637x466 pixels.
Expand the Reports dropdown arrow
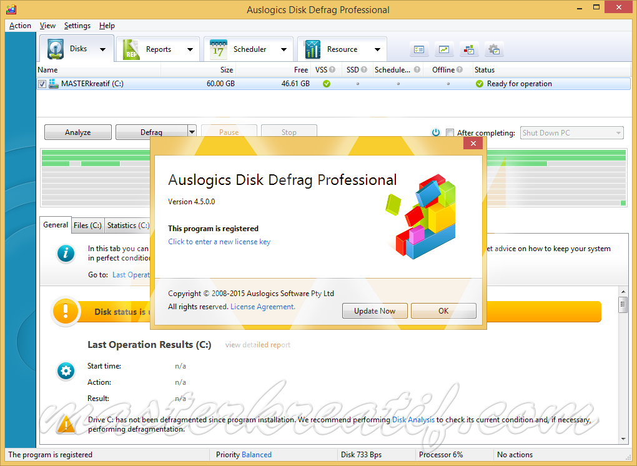coord(190,49)
